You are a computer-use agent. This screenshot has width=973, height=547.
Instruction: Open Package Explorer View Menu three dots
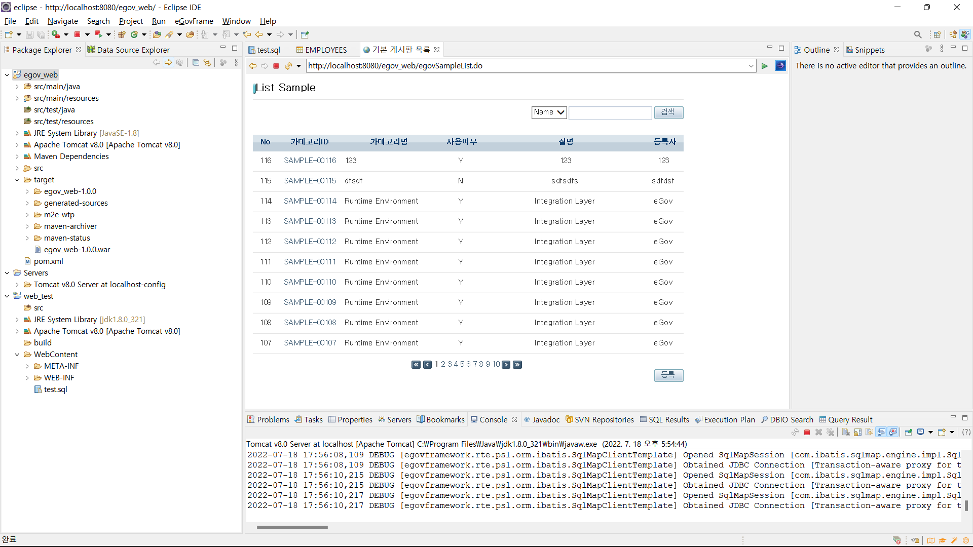coord(236,62)
